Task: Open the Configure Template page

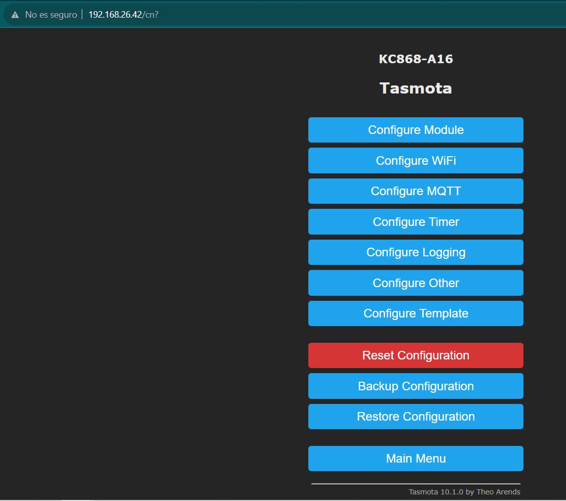Action: click(x=415, y=313)
